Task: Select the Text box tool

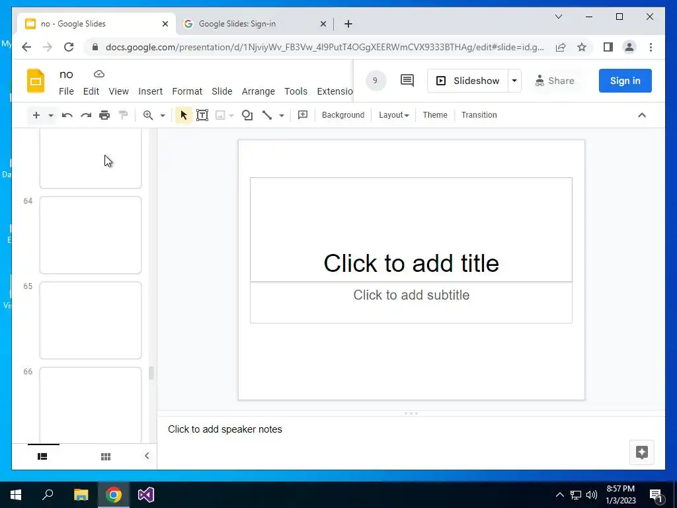Action: click(x=202, y=115)
